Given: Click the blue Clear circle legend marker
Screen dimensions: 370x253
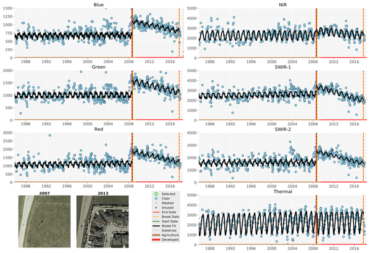Looking at the screenshot, I should point(155,199).
